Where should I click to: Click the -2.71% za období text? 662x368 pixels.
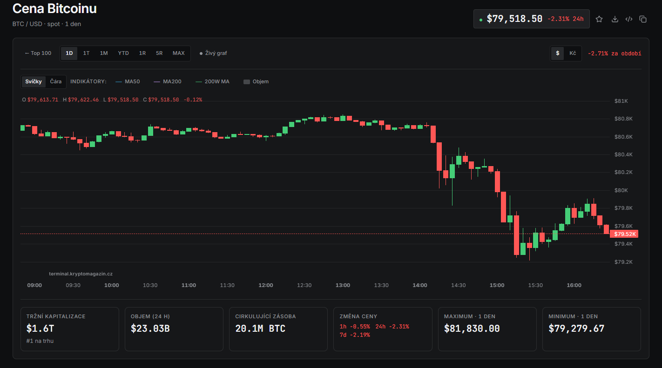pyautogui.click(x=615, y=54)
